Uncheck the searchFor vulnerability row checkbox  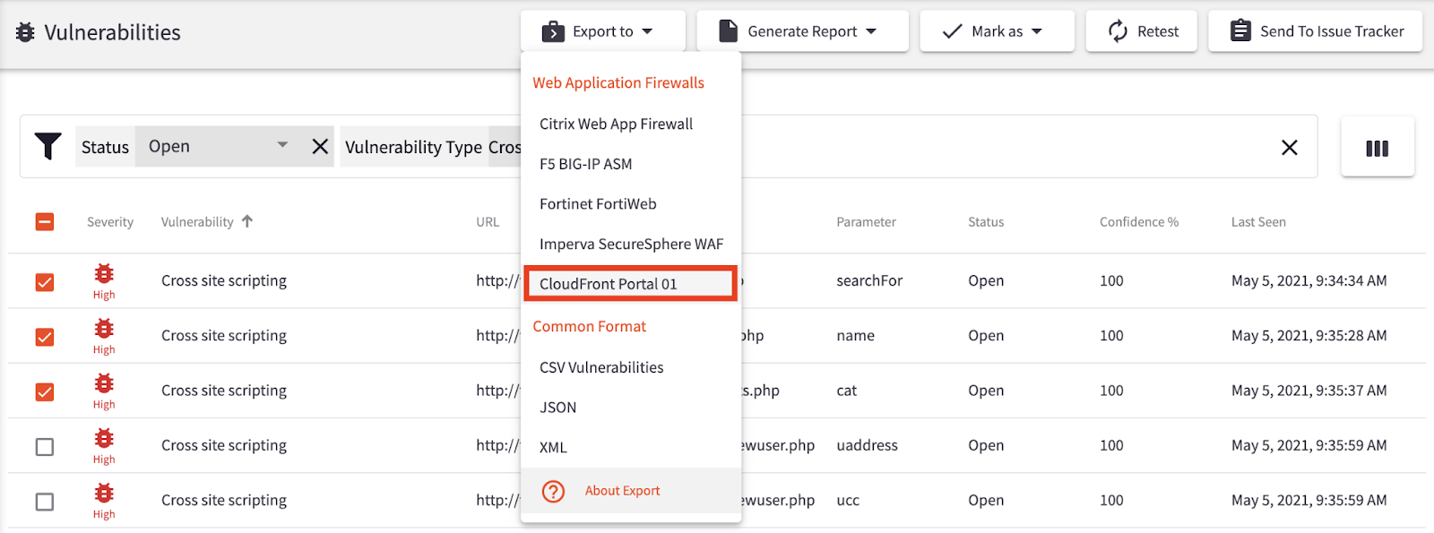point(45,282)
